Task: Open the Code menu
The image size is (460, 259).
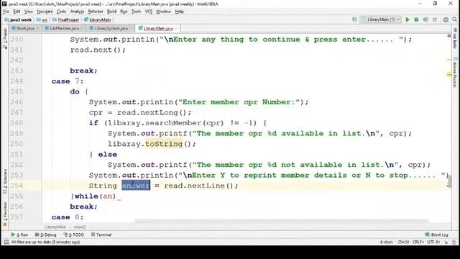Action: (x=61, y=12)
